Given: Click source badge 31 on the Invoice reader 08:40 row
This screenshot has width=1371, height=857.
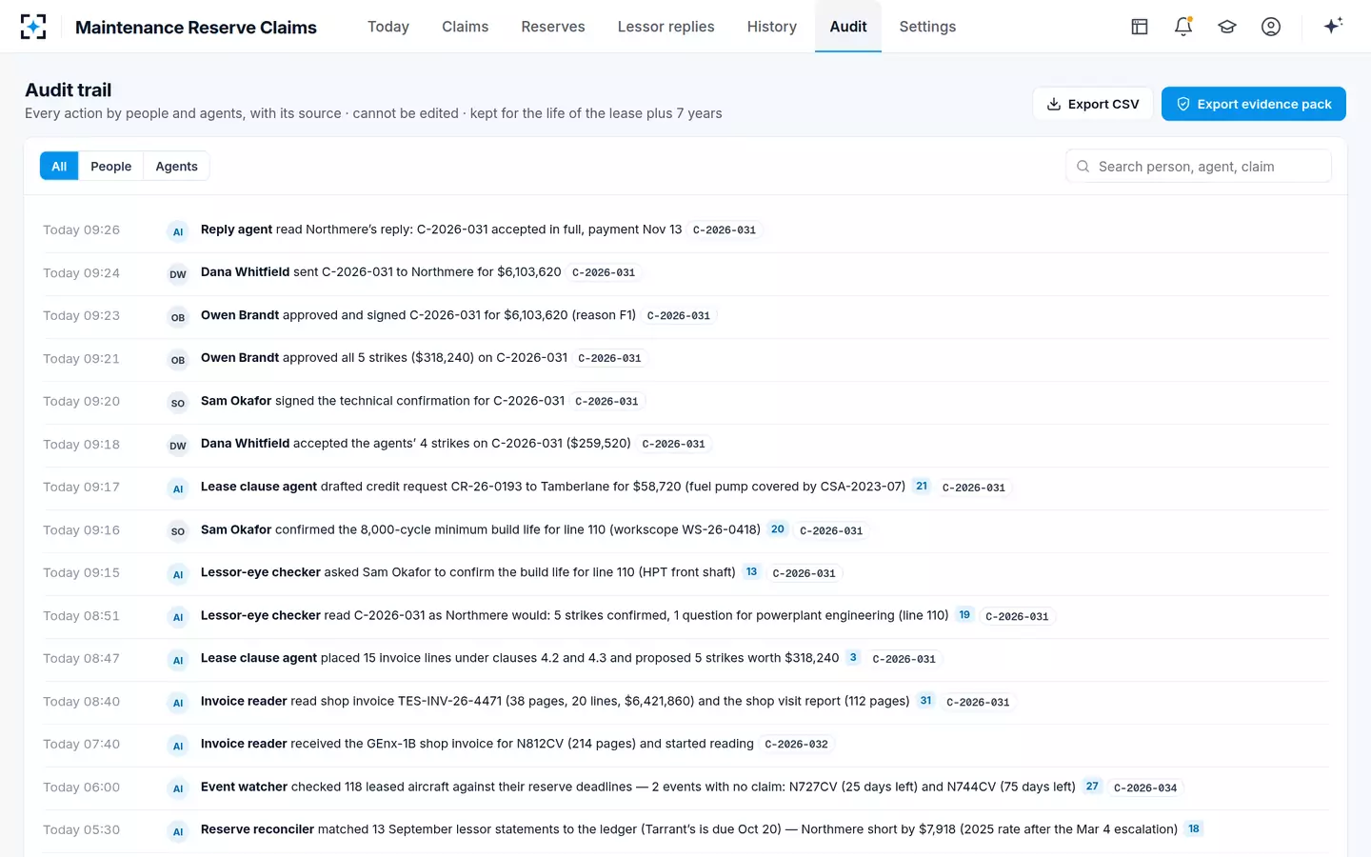Looking at the screenshot, I should [x=926, y=700].
